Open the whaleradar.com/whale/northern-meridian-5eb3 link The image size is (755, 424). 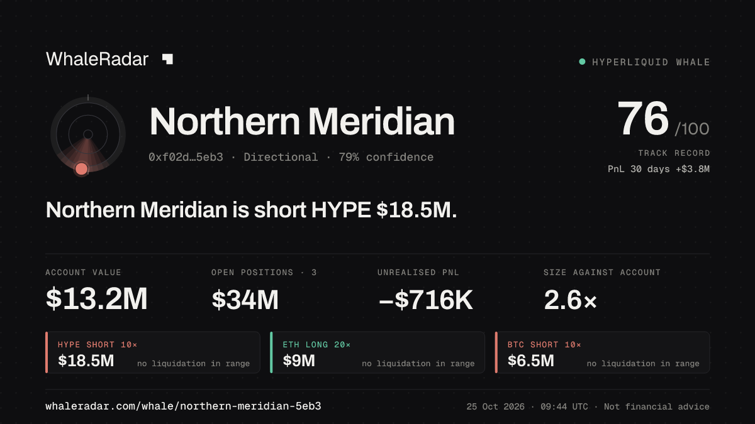click(x=184, y=406)
